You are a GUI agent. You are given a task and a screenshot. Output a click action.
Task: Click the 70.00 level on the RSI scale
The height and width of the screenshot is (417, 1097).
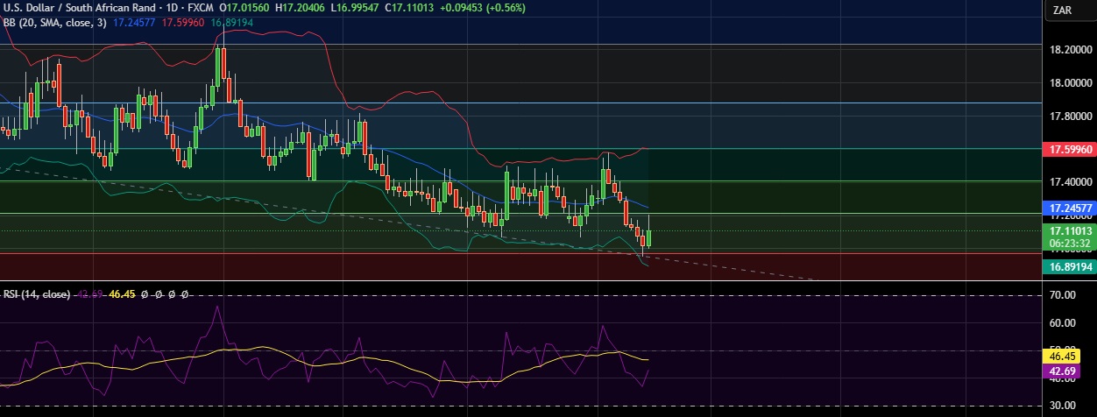click(1063, 296)
